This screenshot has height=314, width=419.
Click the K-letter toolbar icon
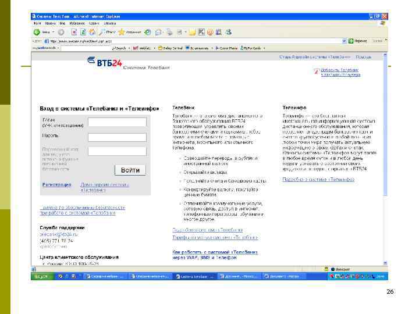[201, 33]
